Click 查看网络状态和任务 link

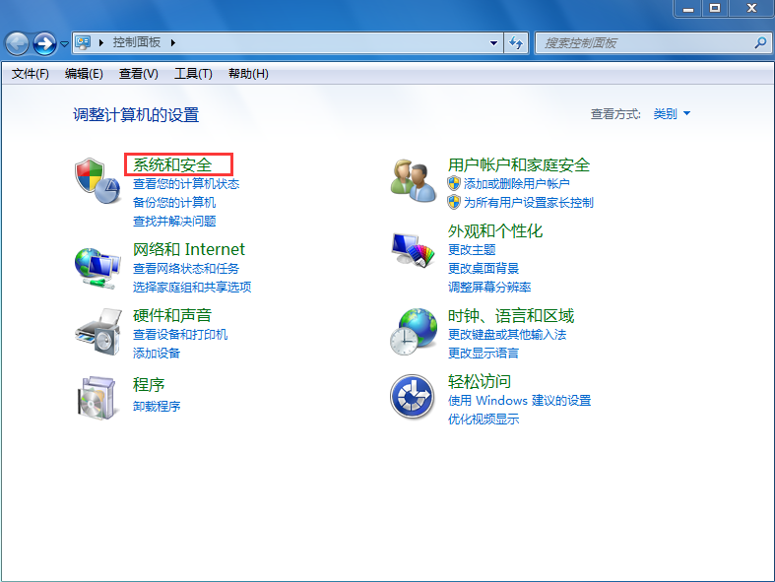[186, 269]
